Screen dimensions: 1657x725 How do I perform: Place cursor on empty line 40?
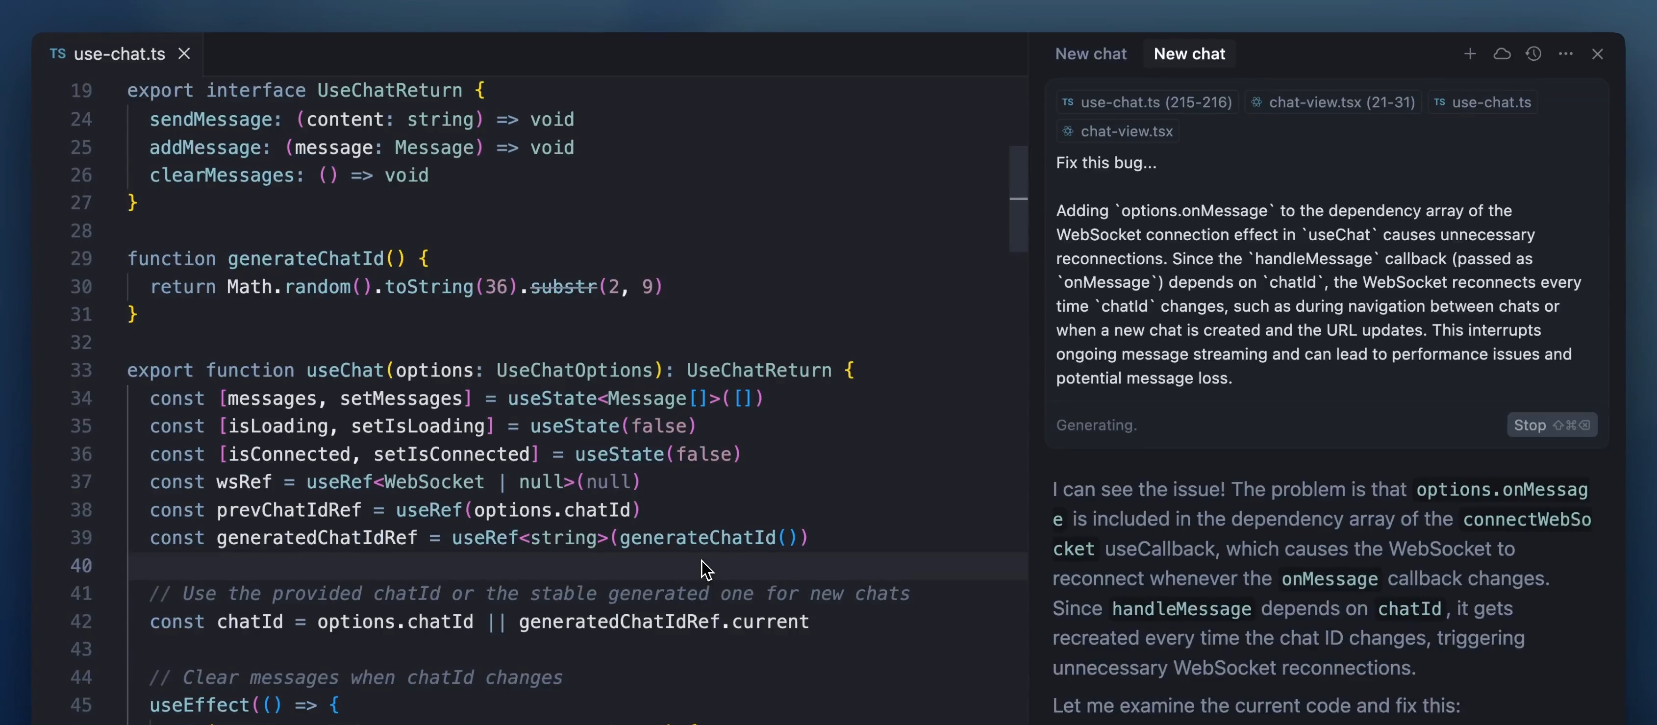tap(577, 566)
